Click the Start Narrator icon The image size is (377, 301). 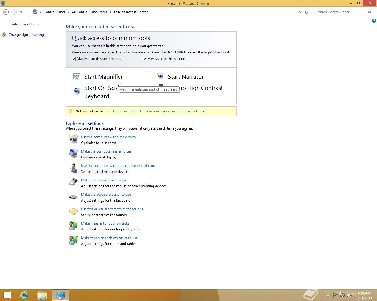tap(160, 76)
